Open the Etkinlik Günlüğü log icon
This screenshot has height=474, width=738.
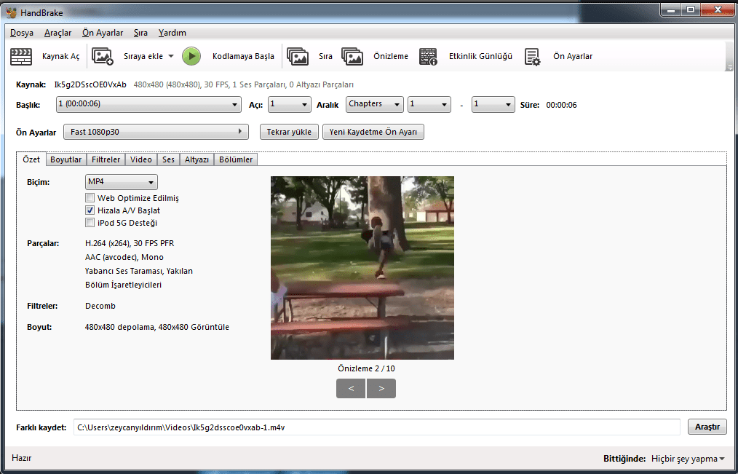(428, 57)
